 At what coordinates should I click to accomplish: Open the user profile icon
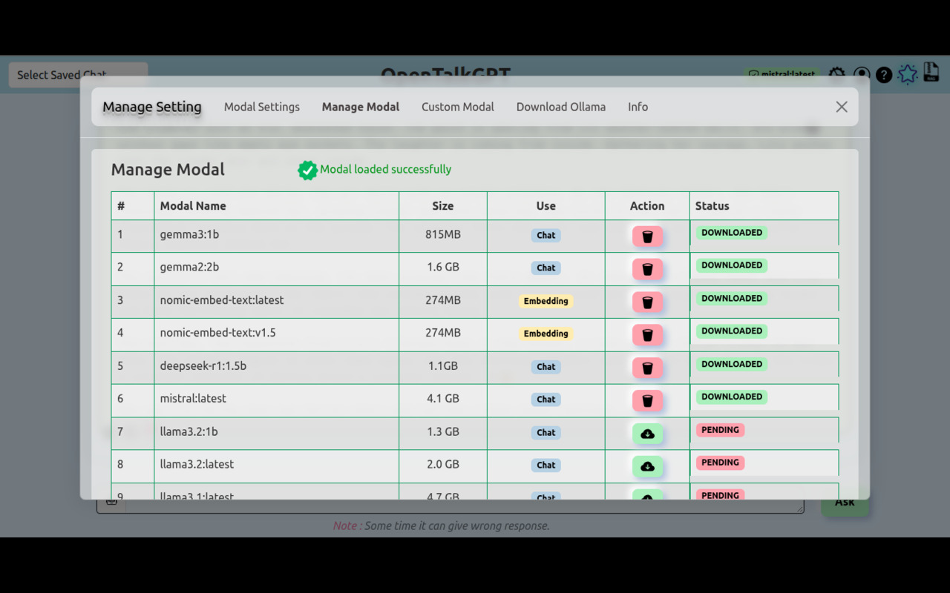click(x=861, y=75)
